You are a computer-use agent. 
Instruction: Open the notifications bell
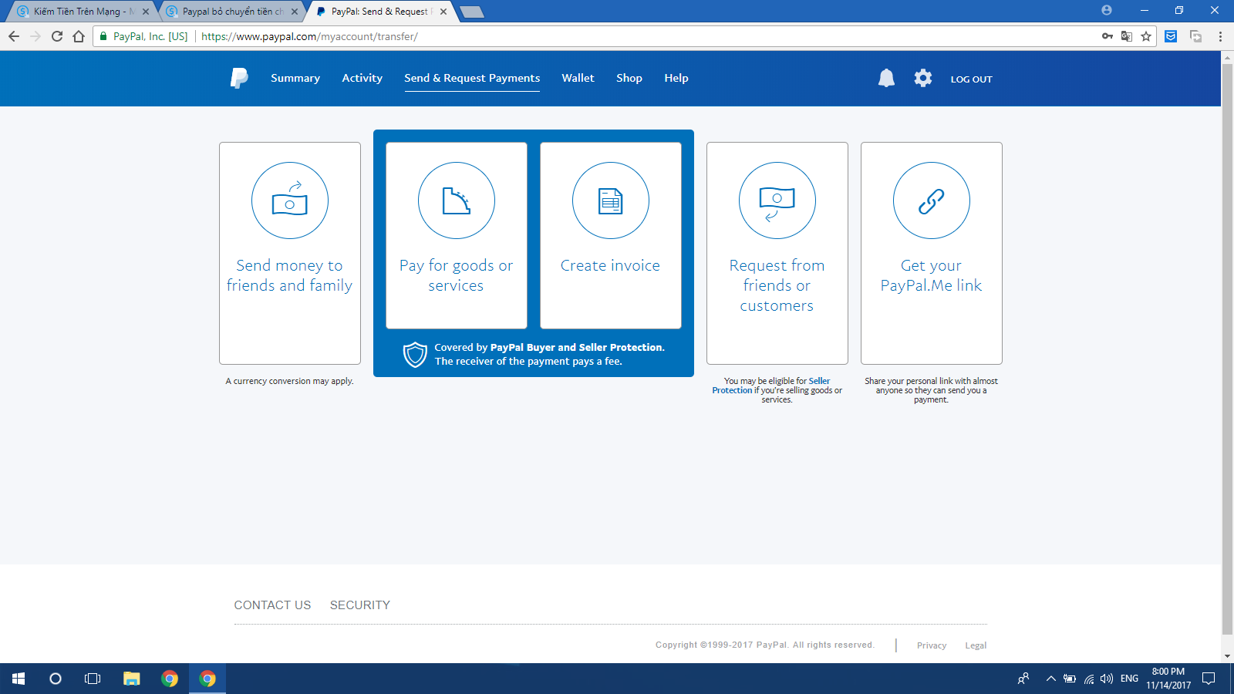886,78
